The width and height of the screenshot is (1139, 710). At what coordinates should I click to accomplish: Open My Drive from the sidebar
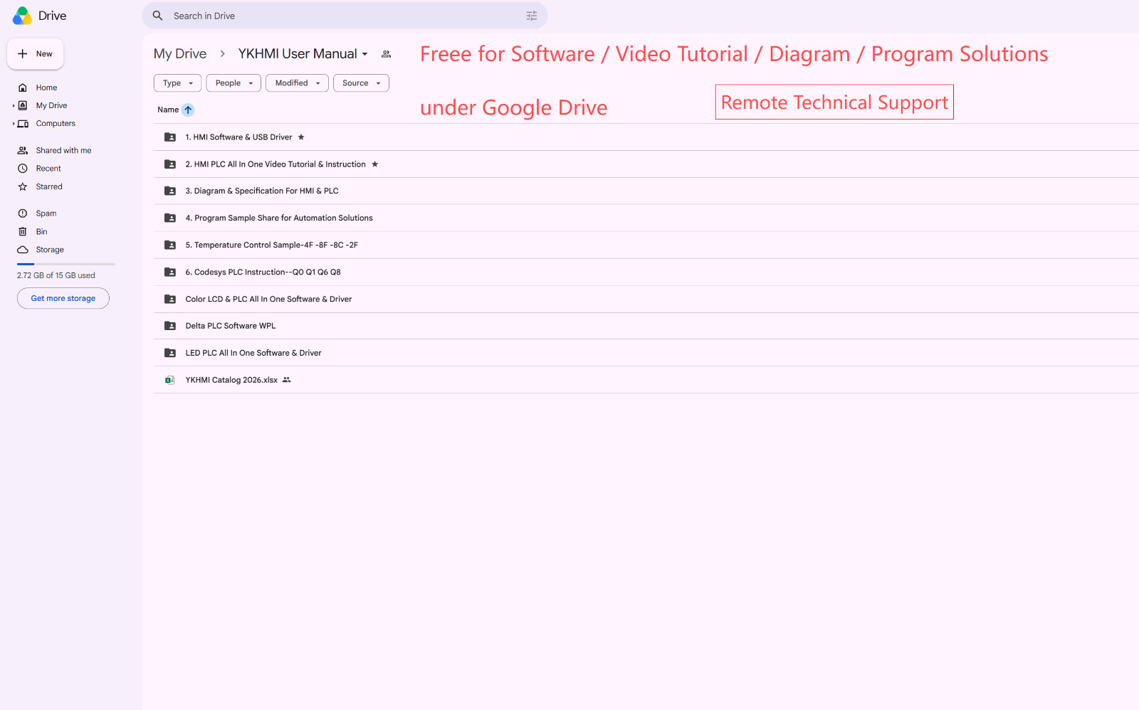pyautogui.click(x=52, y=105)
